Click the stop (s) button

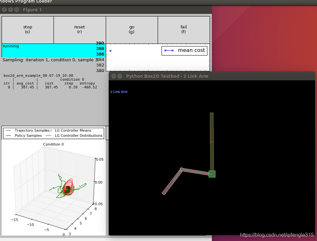[28, 30]
